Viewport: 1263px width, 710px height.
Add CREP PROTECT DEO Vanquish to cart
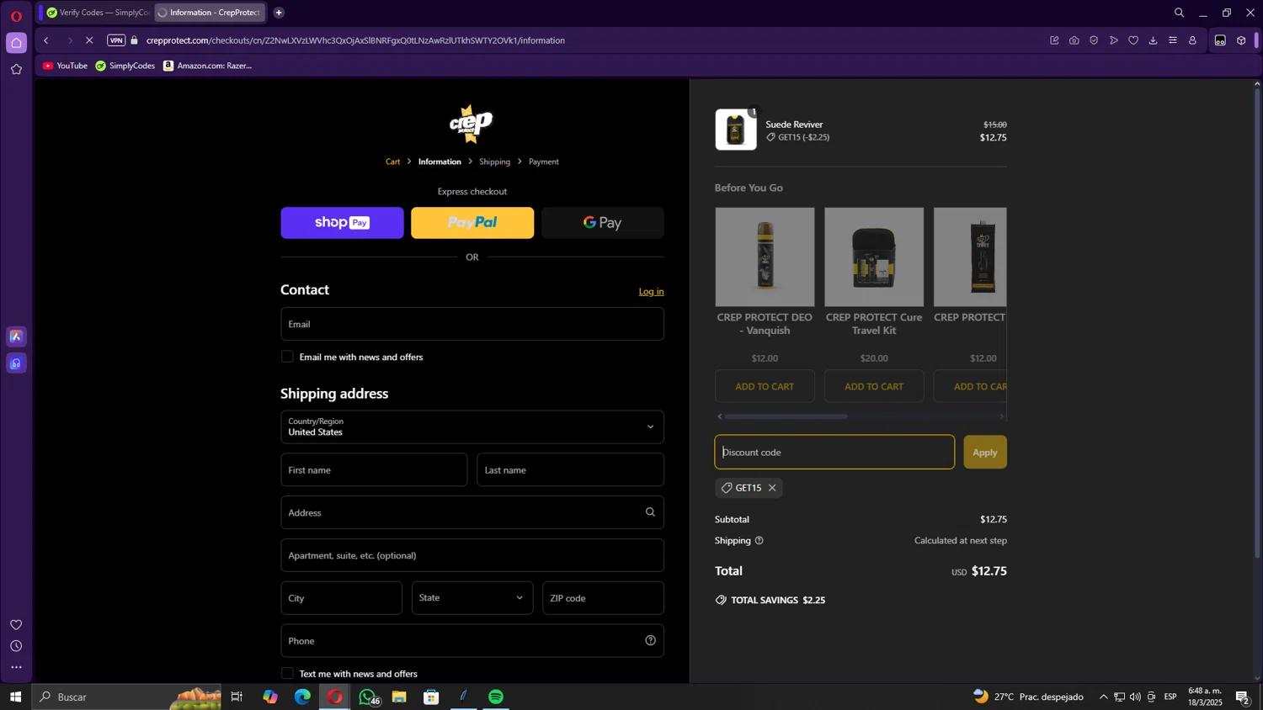tap(765, 387)
